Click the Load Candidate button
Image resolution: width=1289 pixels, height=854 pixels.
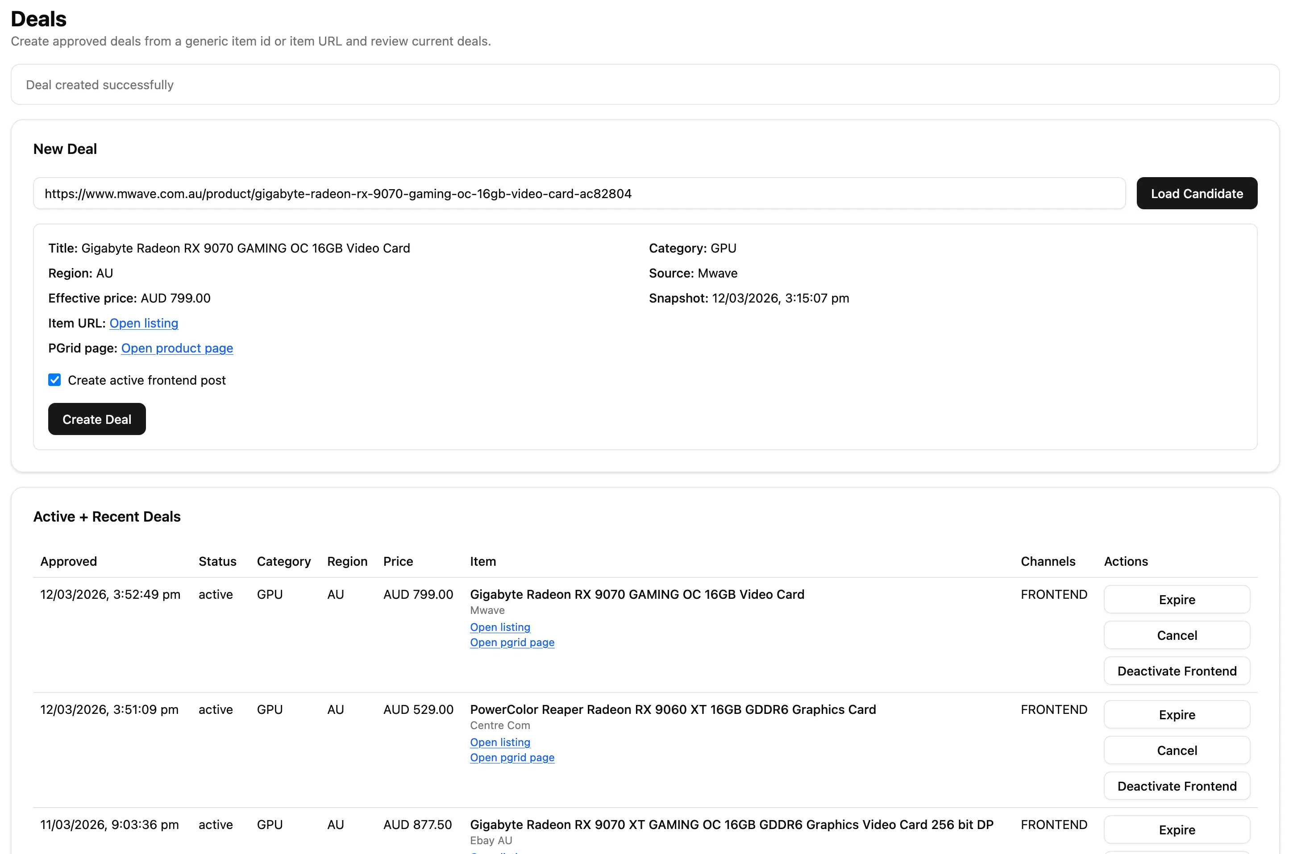click(x=1196, y=193)
